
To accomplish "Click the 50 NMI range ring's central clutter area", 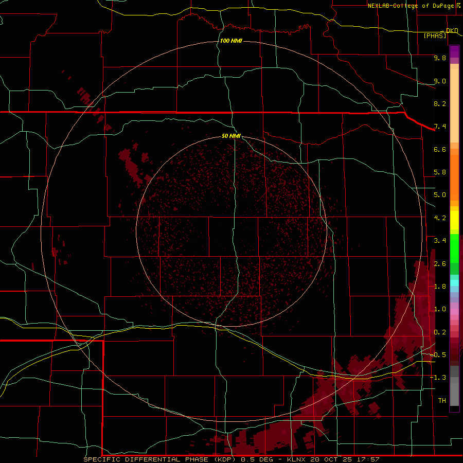I will click(x=232, y=232).
